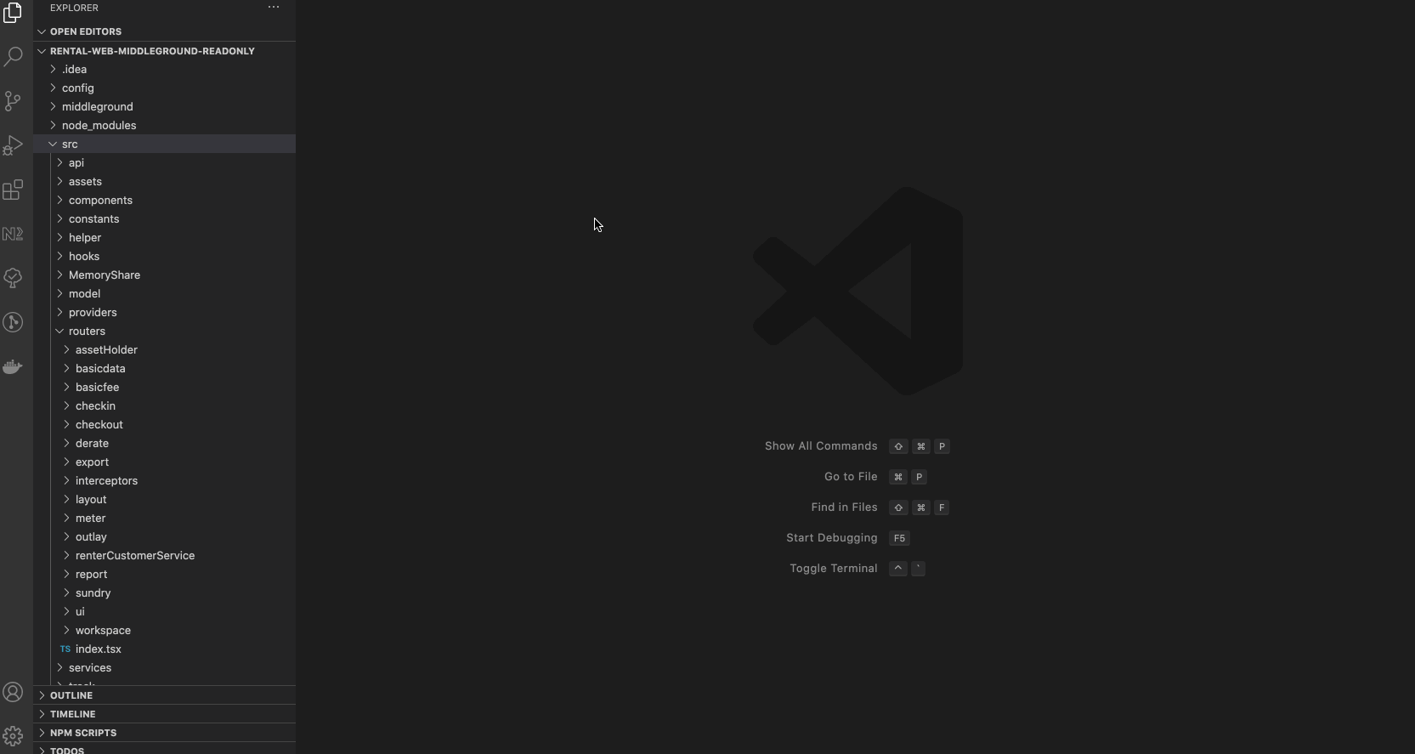Open the Git graph activity bar icon
This screenshot has width=1415, height=754.
pyautogui.click(x=13, y=322)
